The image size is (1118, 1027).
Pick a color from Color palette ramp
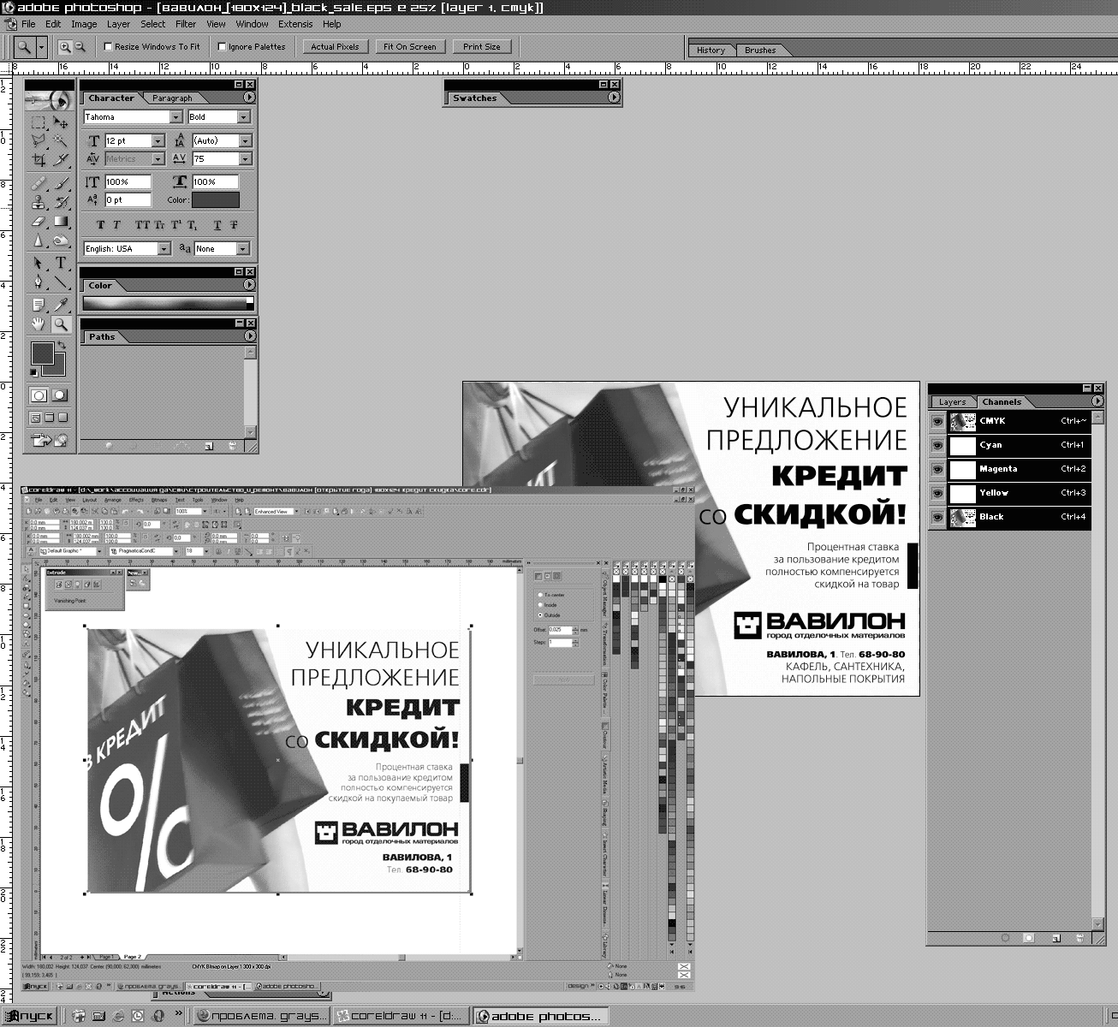tap(164, 303)
